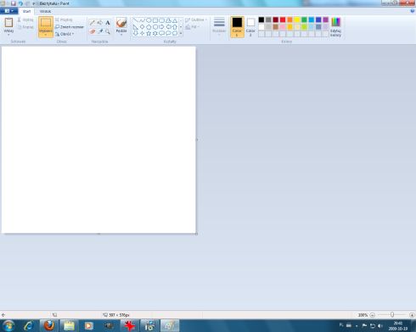The width and height of the screenshot is (416, 332).
Task: Click the taskbar clock and date
Action: point(398,326)
